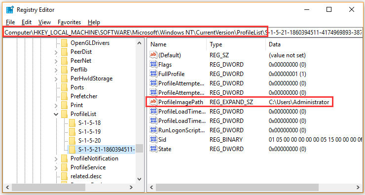The width and height of the screenshot is (365, 195).
Task: Select the ProfileList folder icon
Action: pyautogui.click(x=64, y=114)
